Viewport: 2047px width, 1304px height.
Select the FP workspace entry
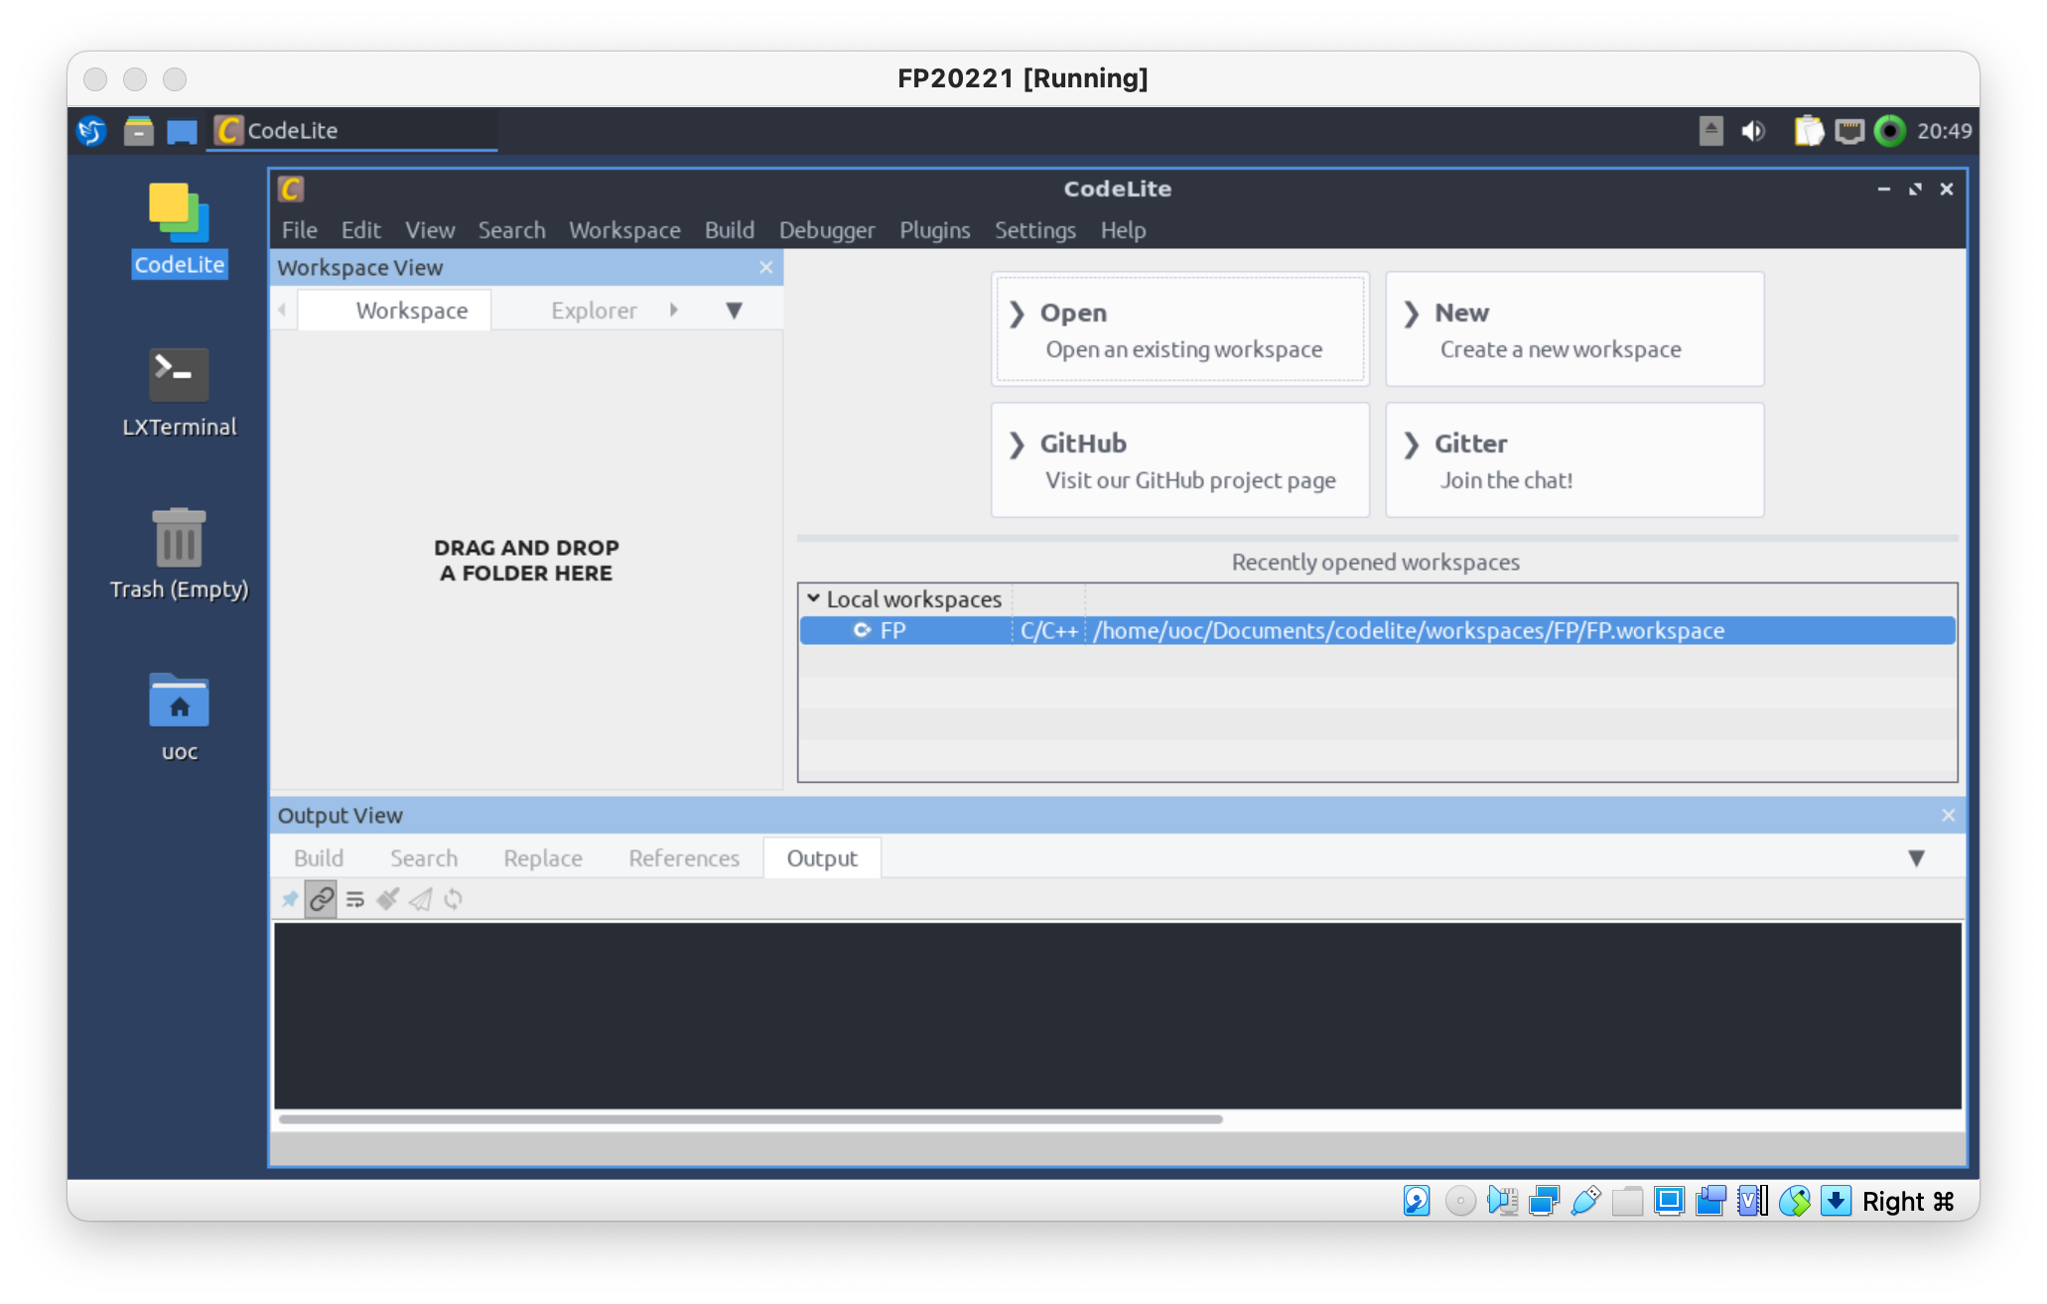point(892,630)
